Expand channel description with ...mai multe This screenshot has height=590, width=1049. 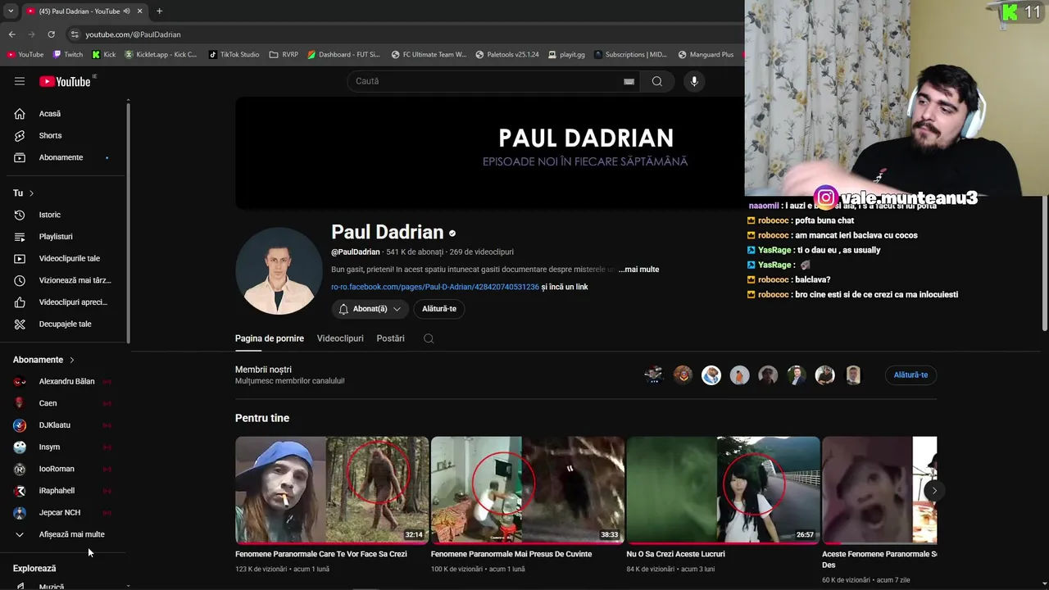[x=638, y=270]
